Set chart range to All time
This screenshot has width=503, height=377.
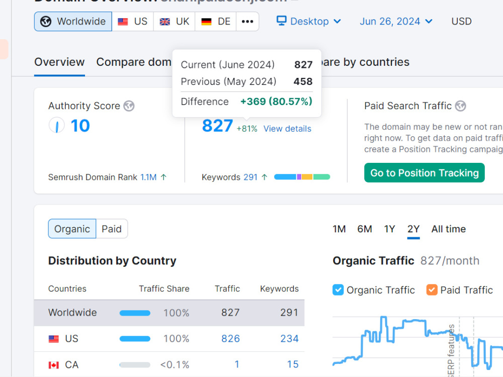tap(449, 229)
